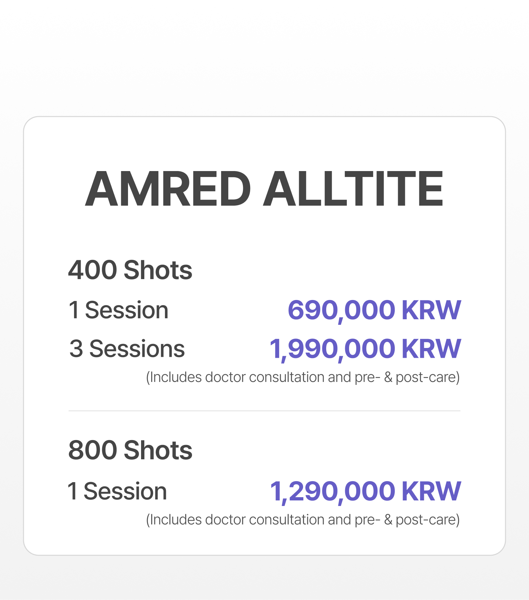Click KRW in the 1,990,000 price
The image size is (529, 600).
[x=431, y=349]
